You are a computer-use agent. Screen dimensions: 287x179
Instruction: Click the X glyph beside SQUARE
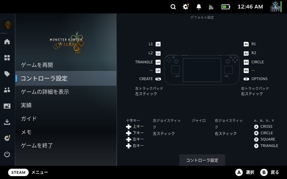click(256, 140)
